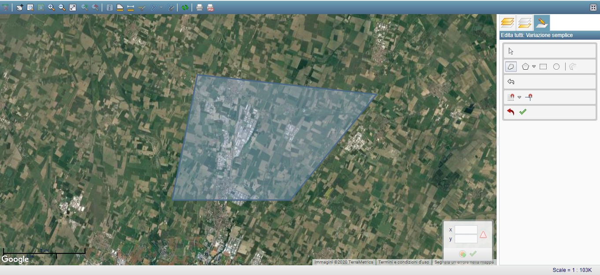Select the measure distance tool
This screenshot has height=275, width=600.
tap(130, 7)
